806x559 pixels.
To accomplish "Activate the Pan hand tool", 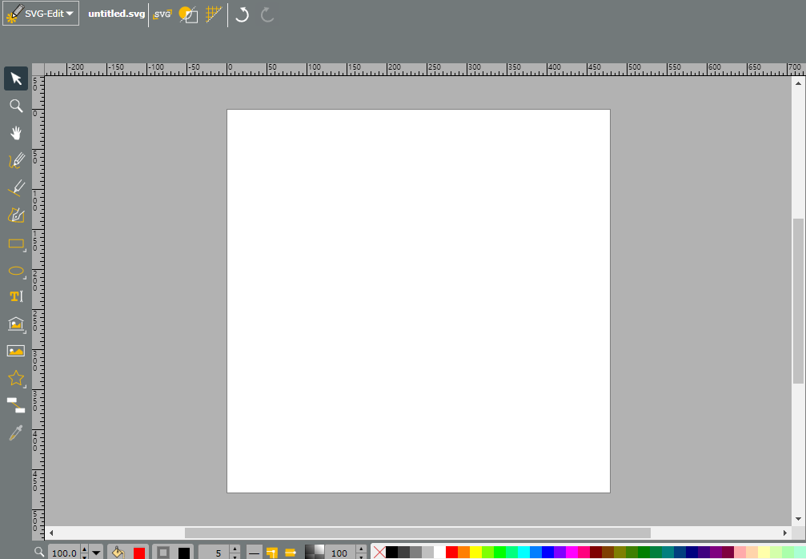I will click(x=16, y=133).
